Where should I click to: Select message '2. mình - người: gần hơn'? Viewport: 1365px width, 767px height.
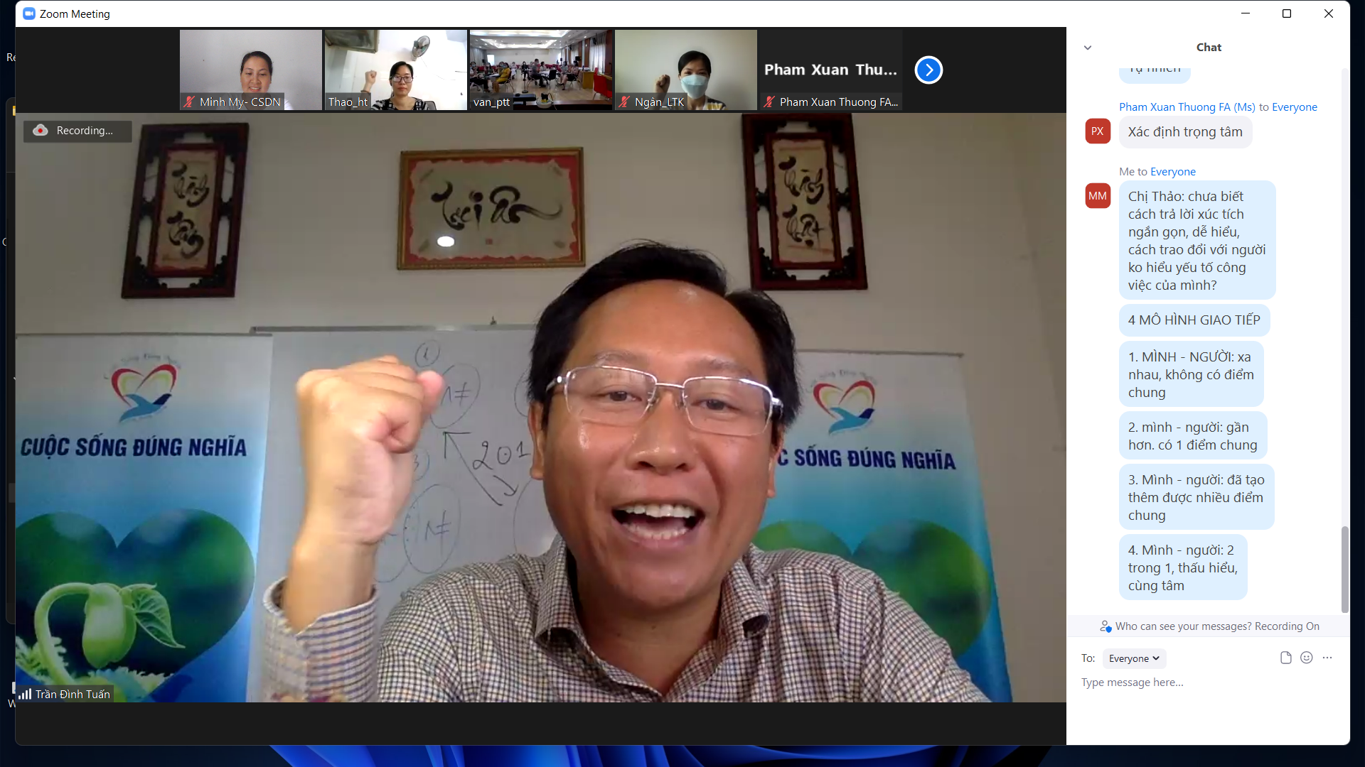point(1193,436)
